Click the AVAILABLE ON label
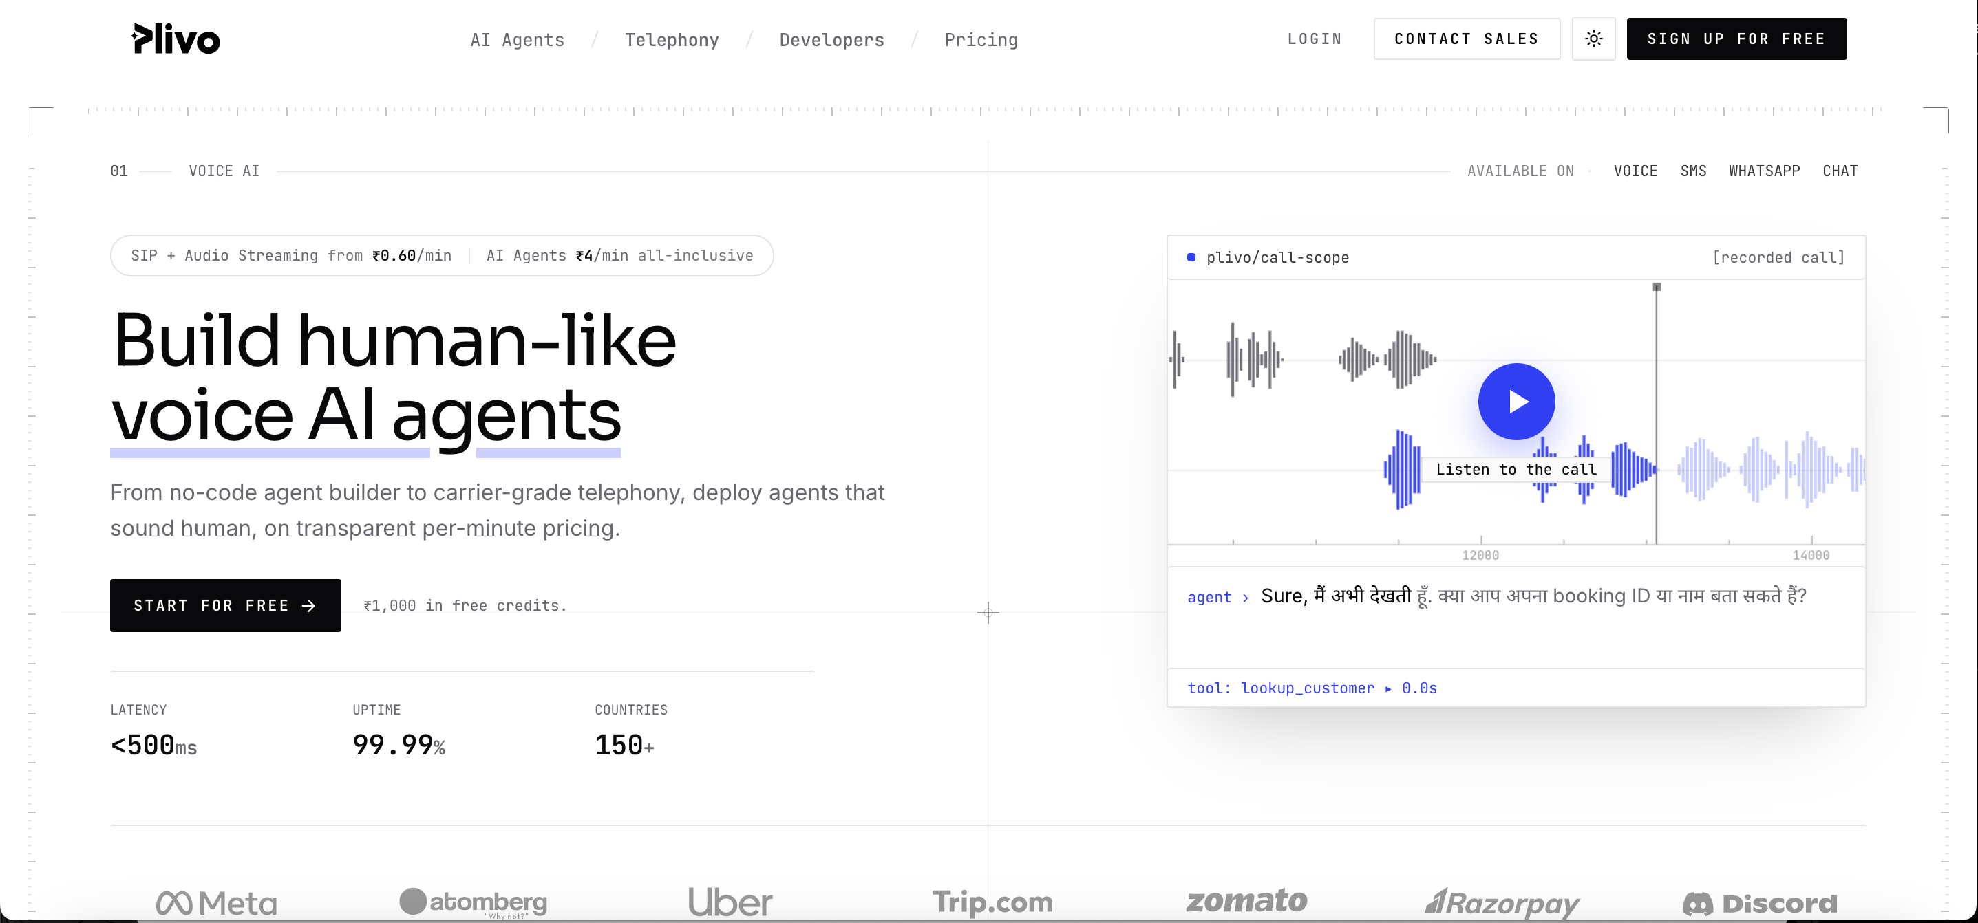Image resolution: width=1978 pixels, height=923 pixels. (x=1520, y=171)
